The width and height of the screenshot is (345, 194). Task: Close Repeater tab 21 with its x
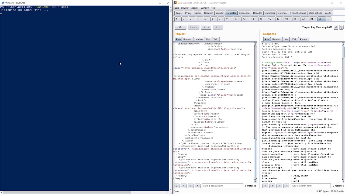tap(298, 19)
